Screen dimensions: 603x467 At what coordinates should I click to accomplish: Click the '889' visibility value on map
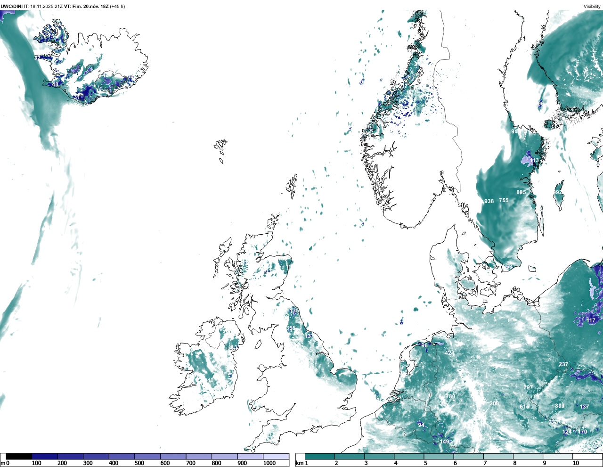pos(560,406)
